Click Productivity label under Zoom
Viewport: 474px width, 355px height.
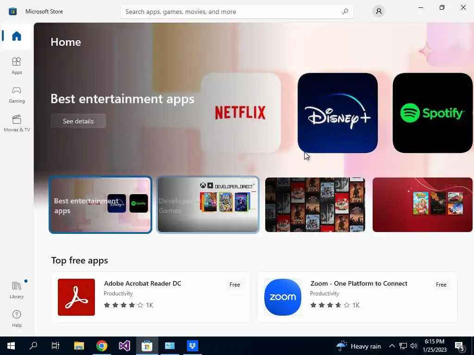click(x=324, y=294)
